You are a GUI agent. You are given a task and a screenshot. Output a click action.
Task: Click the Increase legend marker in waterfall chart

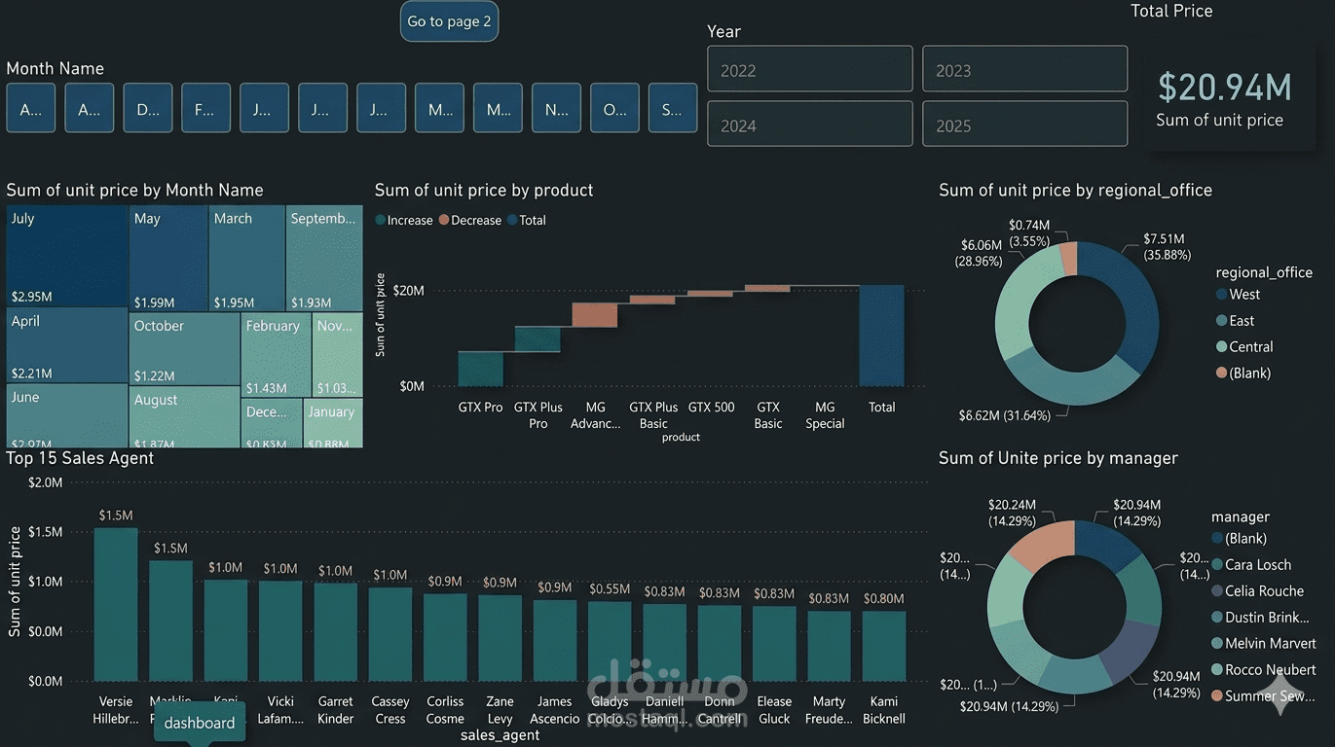click(381, 221)
